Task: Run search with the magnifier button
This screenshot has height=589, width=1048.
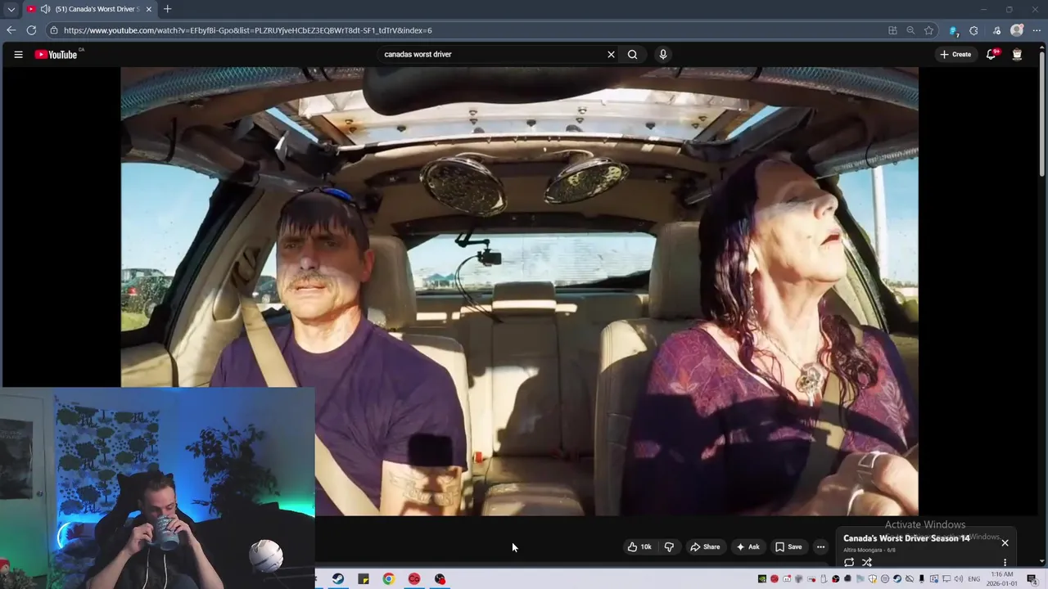Action: coord(632,55)
